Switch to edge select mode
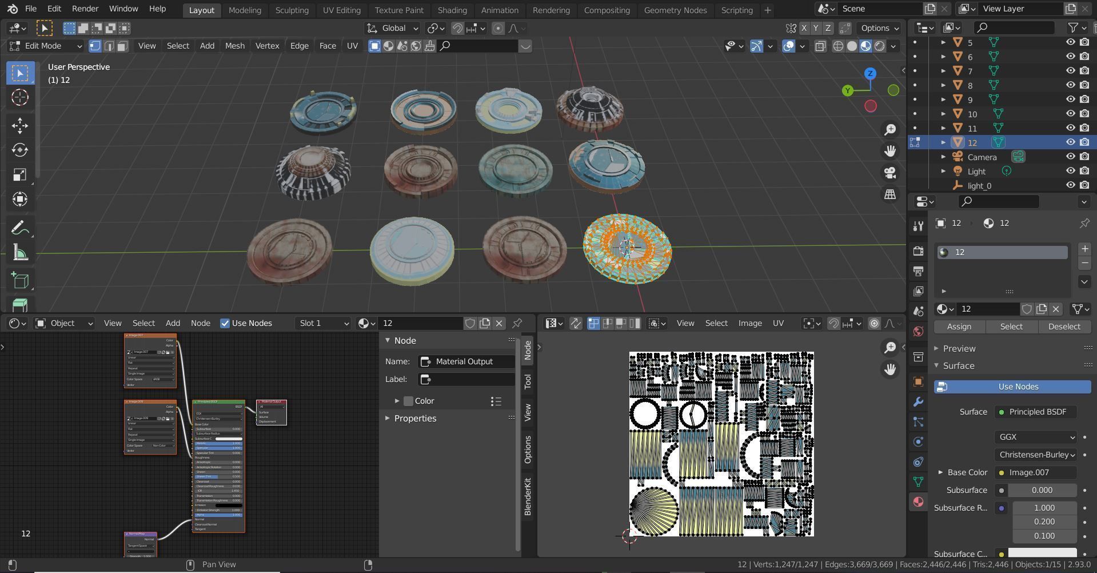Image resolution: width=1097 pixels, height=573 pixels. (x=109, y=46)
